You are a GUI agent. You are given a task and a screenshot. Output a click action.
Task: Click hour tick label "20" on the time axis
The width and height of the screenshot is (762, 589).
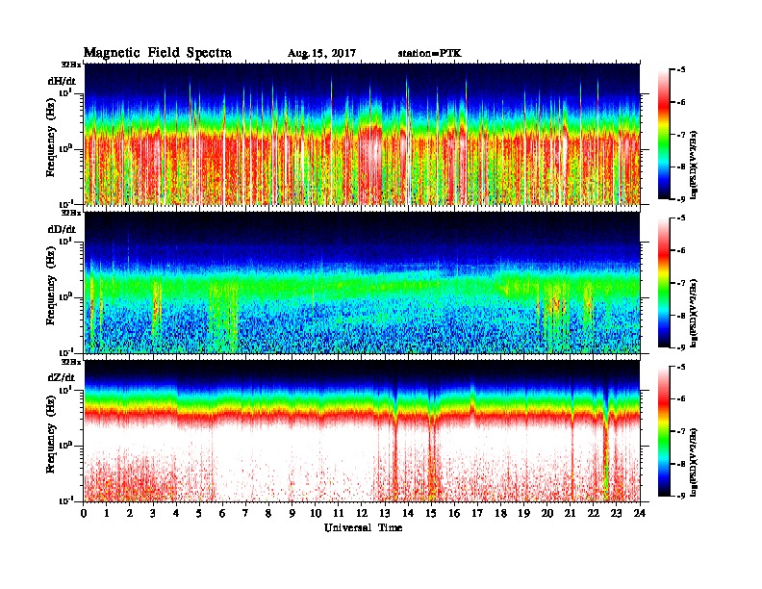point(547,513)
